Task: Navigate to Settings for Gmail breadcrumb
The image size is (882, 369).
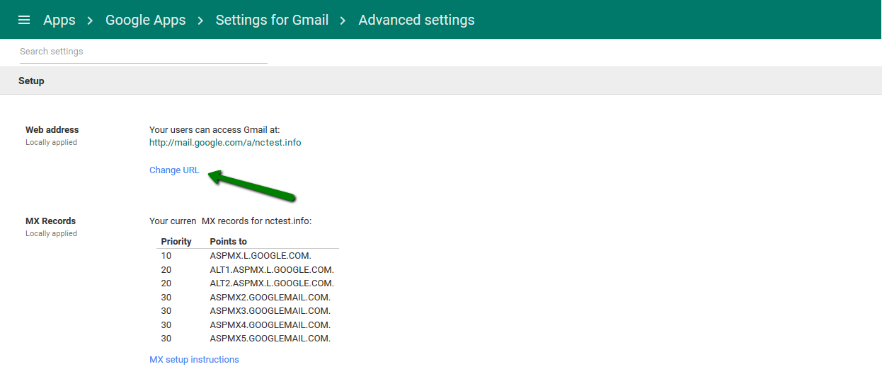Action: pos(272,20)
